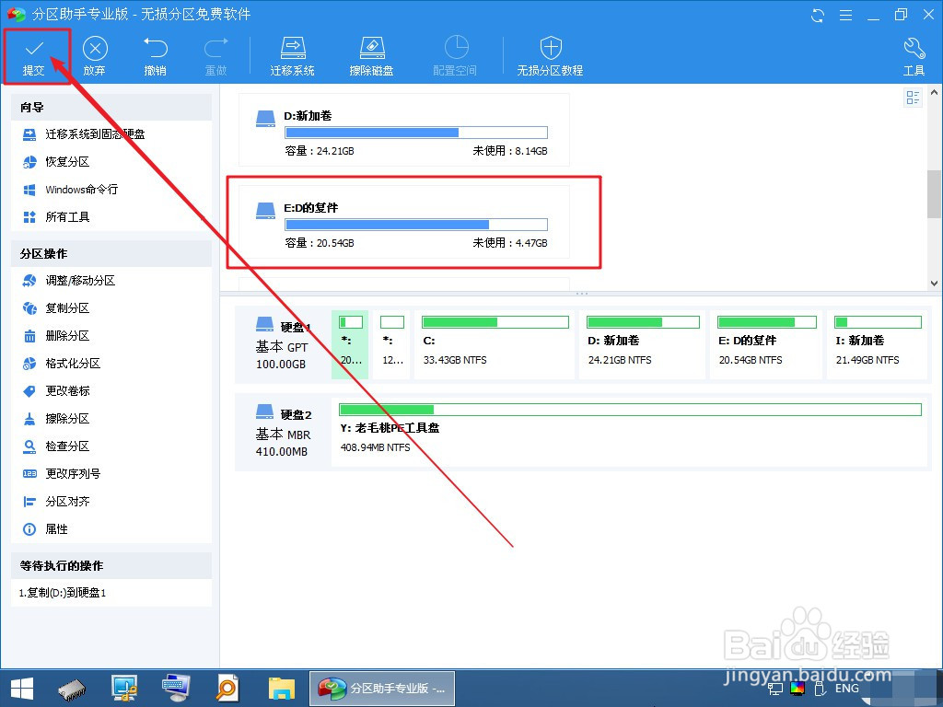Click the ENG language indicator
This screenshot has height=707, width=943.
847,689
